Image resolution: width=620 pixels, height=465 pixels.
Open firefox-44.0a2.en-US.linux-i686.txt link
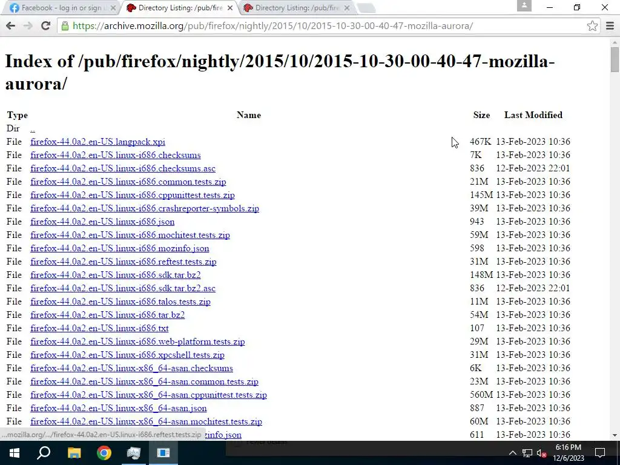(x=99, y=328)
